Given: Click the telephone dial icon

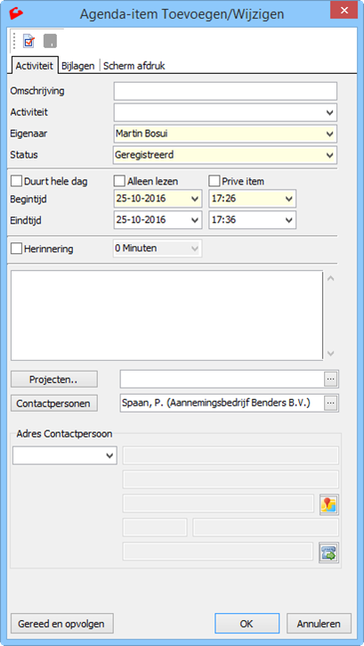Looking at the screenshot, I should click(329, 552).
